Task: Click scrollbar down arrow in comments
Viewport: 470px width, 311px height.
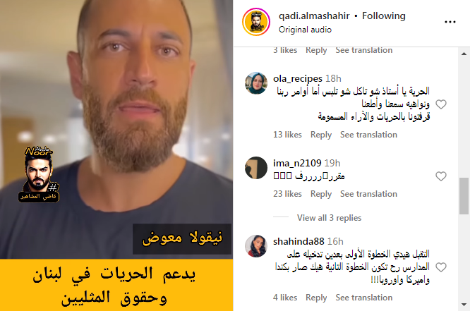Action: pyautogui.click(x=464, y=305)
